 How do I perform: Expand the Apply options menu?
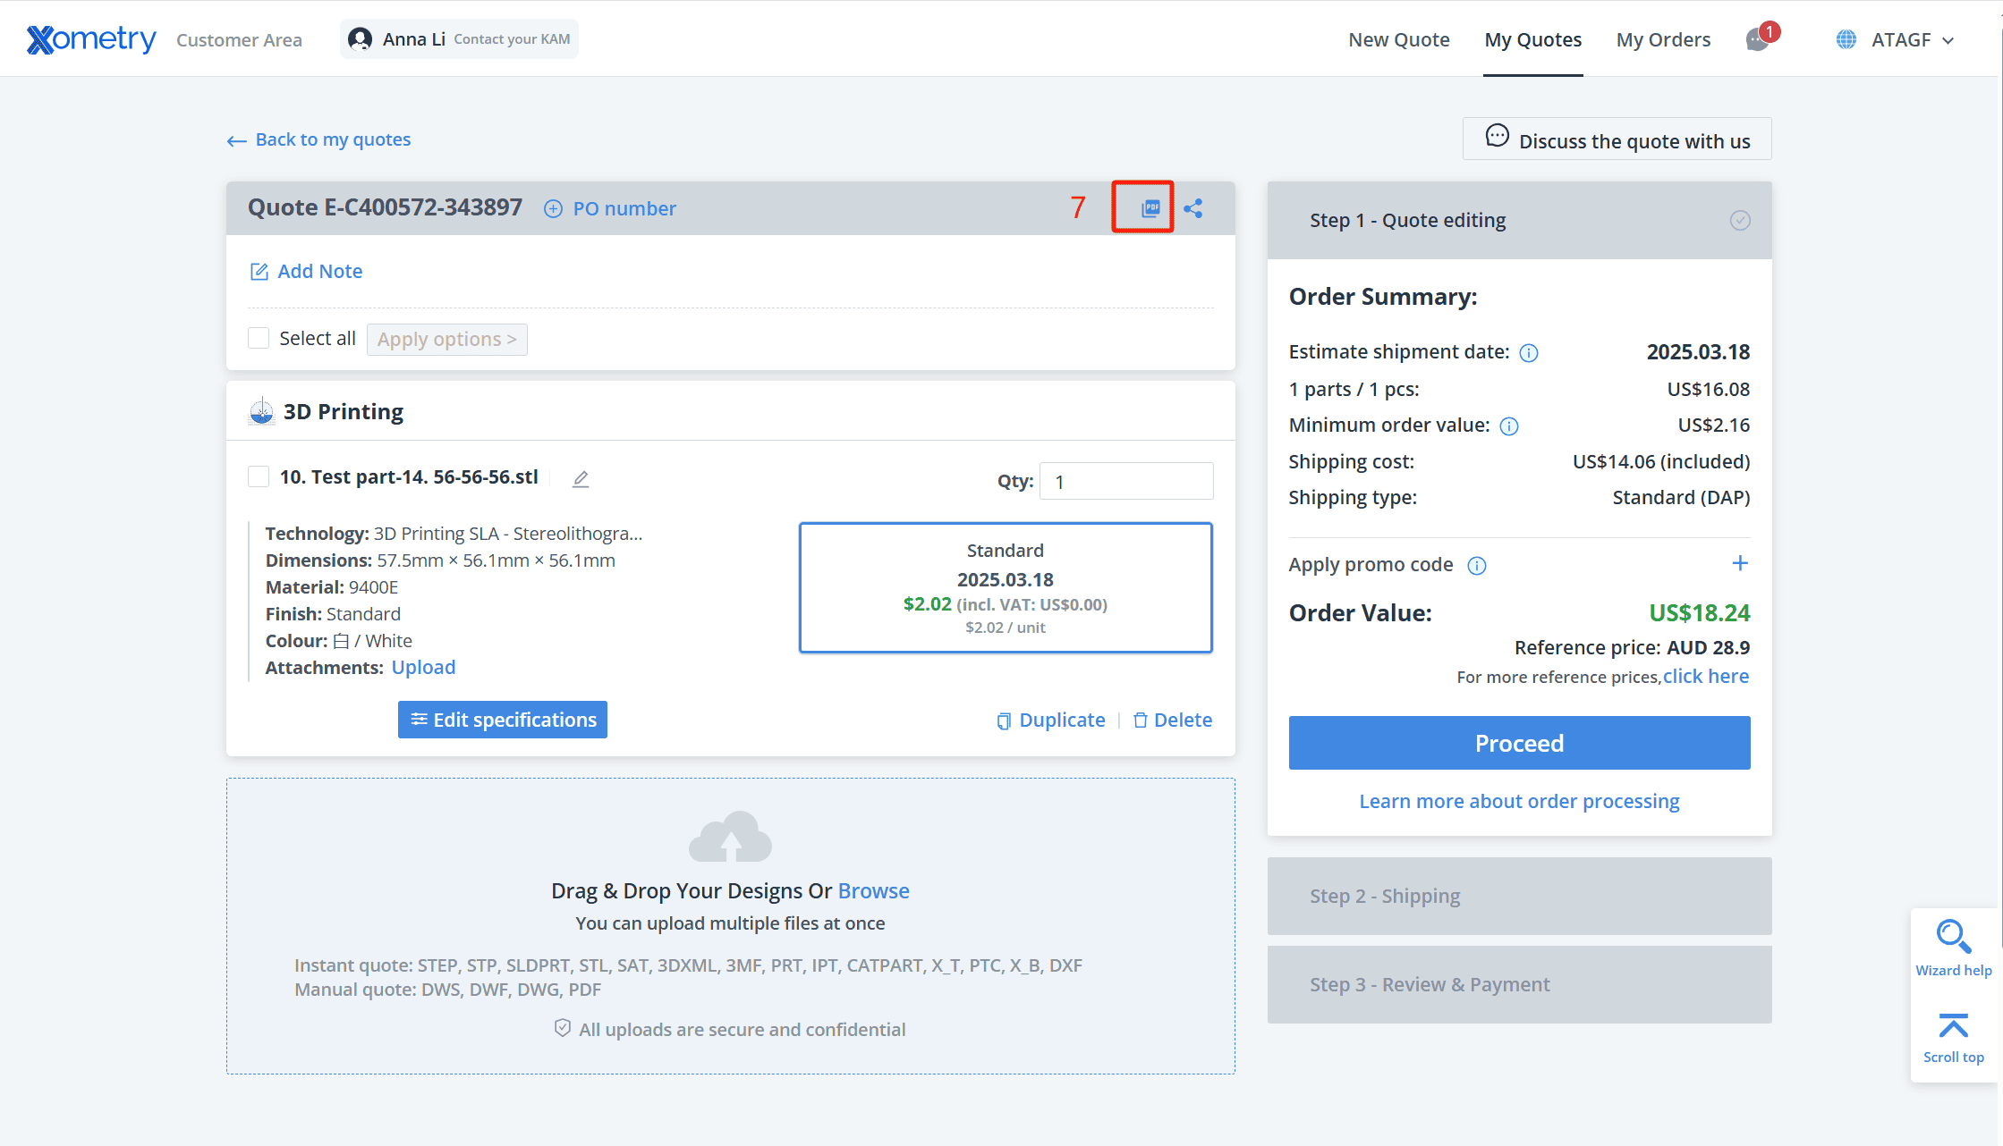coord(446,340)
